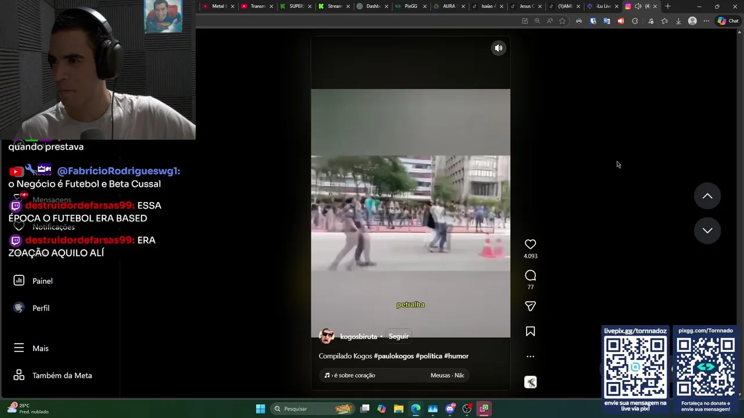Switch to the Metal browser tab
The height and width of the screenshot is (418, 744).
(x=218, y=6)
